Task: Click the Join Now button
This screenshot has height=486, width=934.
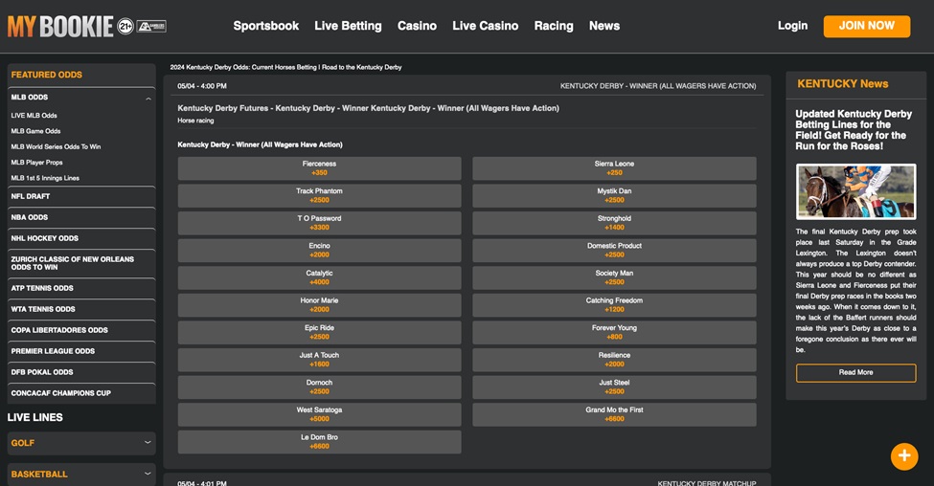Action: (x=866, y=26)
